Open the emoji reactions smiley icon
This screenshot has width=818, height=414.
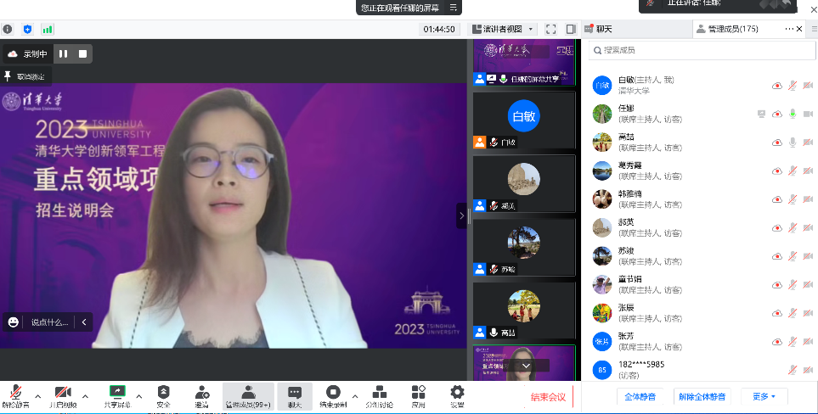pos(14,322)
